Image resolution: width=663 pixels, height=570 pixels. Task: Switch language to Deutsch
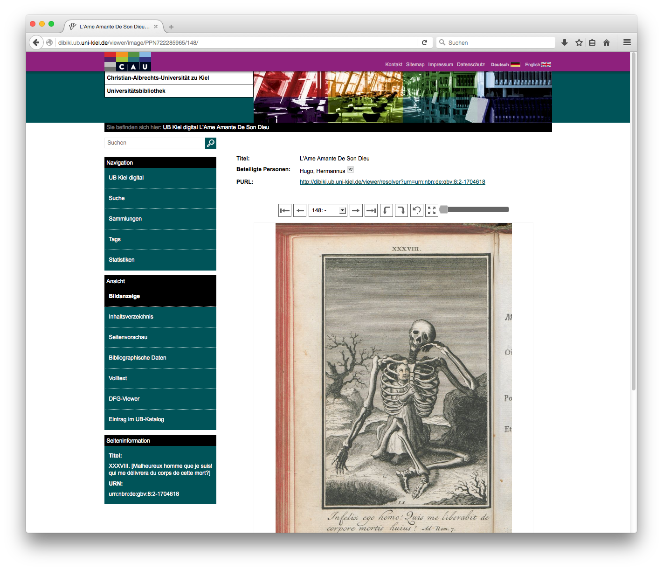(x=505, y=64)
